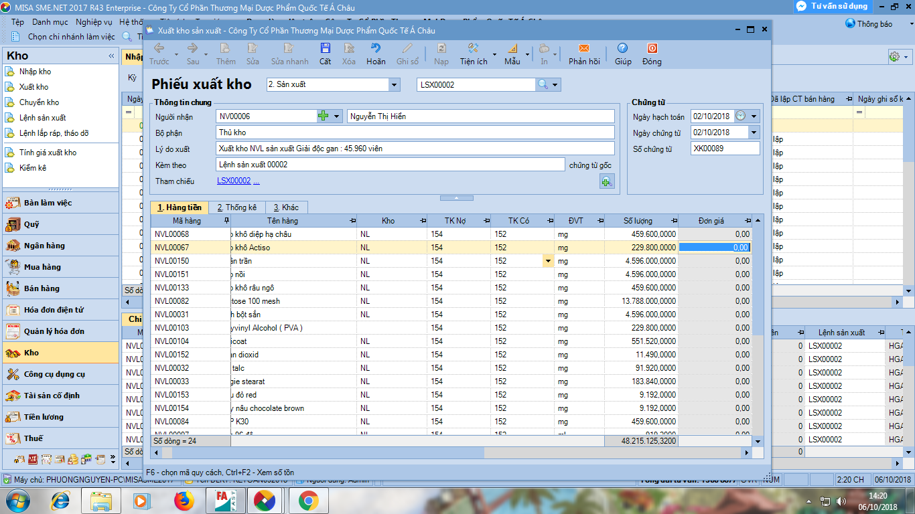Open the LSX00002 reference link
This screenshot has height=514, width=915.
pos(234,181)
